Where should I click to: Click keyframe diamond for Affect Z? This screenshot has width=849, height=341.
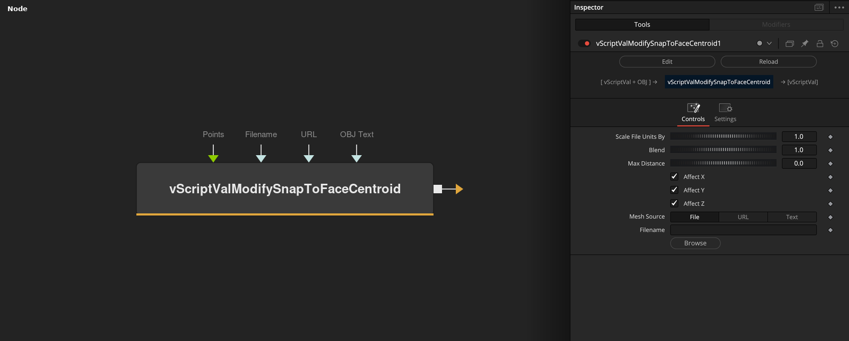click(830, 203)
